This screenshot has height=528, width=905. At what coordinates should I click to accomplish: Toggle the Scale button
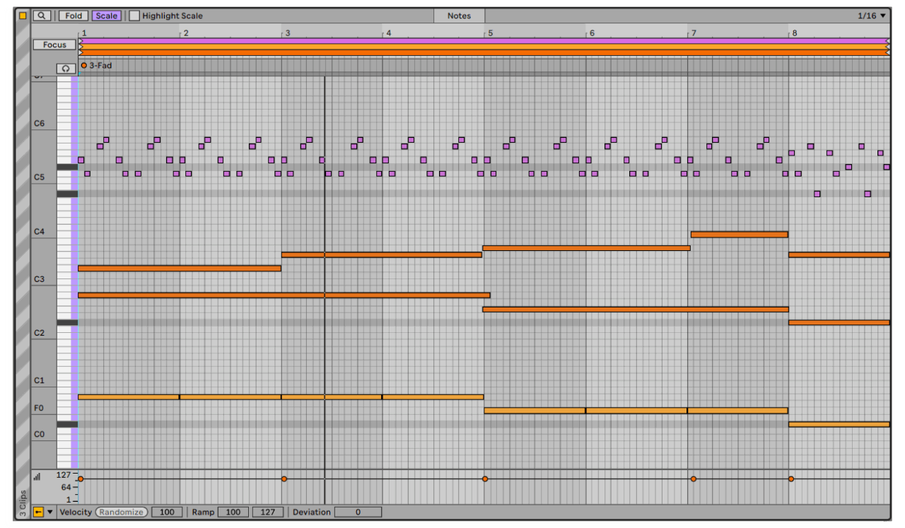107,16
